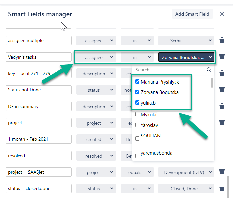
Task: Edit the key = pcnt 271 - 279 name field
Action: coord(39,73)
